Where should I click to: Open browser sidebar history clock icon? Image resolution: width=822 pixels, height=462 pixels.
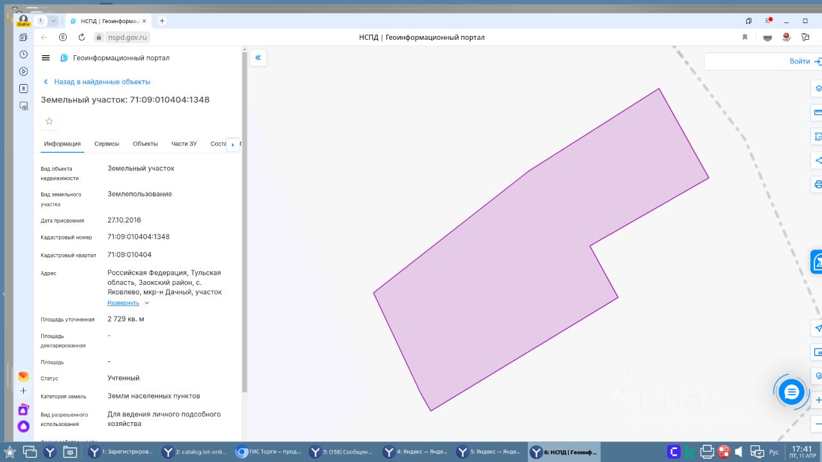pos(24,55)
